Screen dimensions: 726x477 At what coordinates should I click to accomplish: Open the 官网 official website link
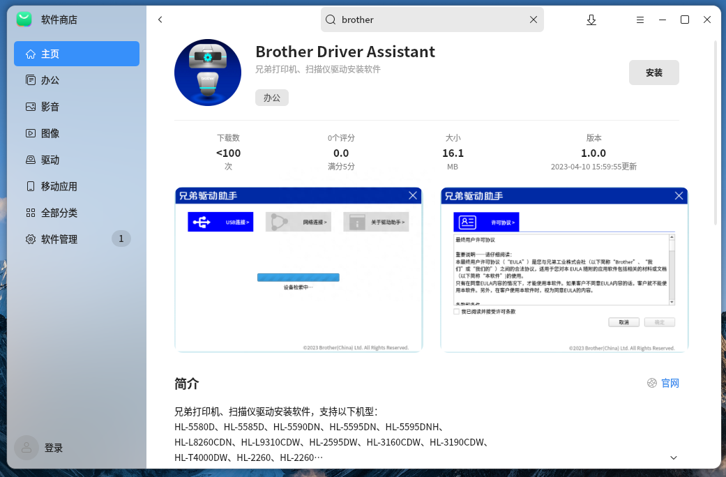(663, 383)
